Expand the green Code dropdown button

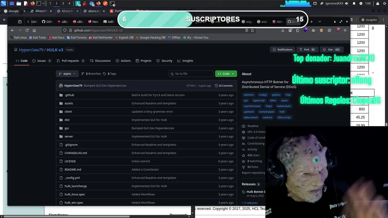[226, 74]
